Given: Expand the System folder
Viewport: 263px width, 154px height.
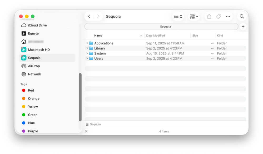Looking at the screenshot, I should pyautogui.click(x=87, y=53).
